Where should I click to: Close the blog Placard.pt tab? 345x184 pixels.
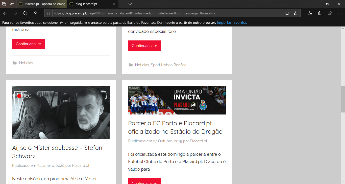[114, 4]
